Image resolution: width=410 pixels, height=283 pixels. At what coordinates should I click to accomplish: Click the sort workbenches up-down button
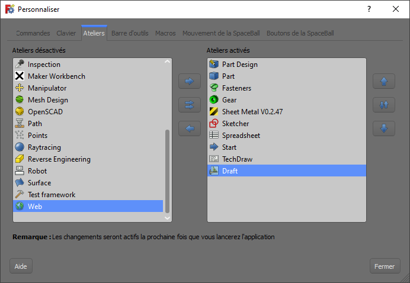[x=383, y=105]
